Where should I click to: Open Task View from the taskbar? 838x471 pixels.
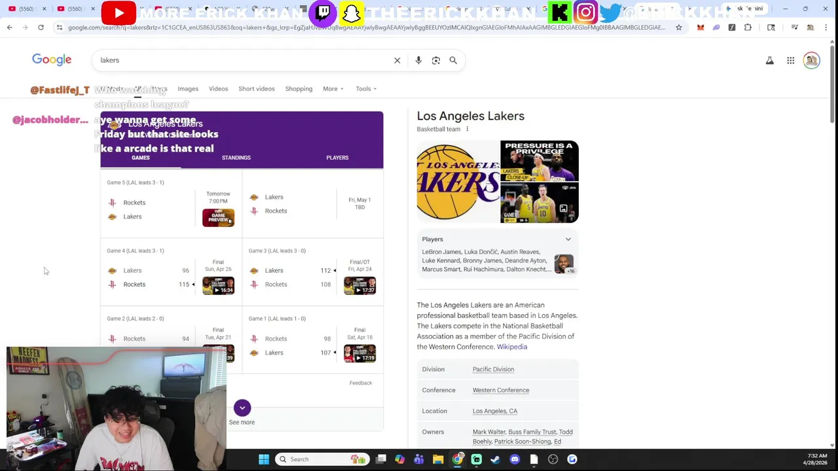pyautogui.click(x=381, y=459)
